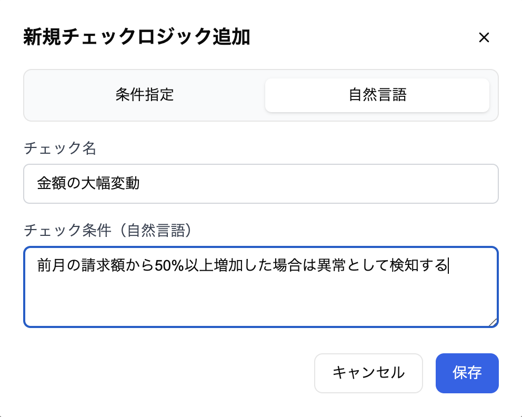Viewport: 522px width, 417px height.
Task: Select the 自然言語 tab
Action: [x=377, y=95]
